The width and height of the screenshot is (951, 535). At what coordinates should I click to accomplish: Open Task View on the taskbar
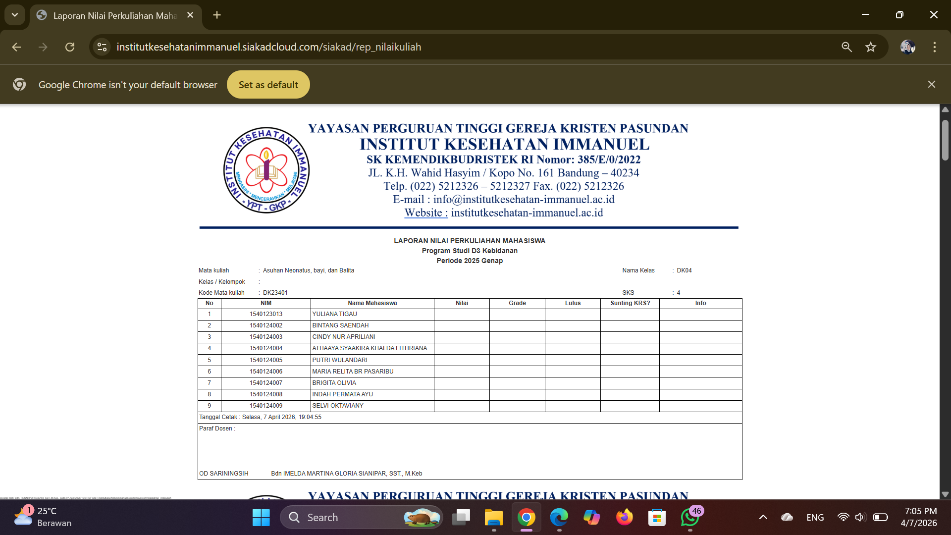pos(461,518)
